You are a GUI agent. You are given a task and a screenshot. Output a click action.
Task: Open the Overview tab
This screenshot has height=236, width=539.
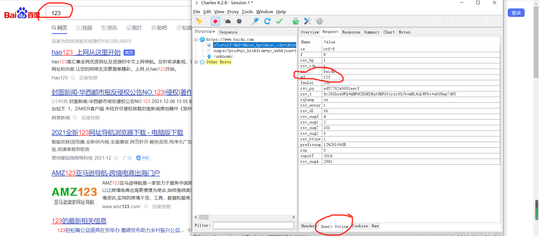click(x=310, y=32)
